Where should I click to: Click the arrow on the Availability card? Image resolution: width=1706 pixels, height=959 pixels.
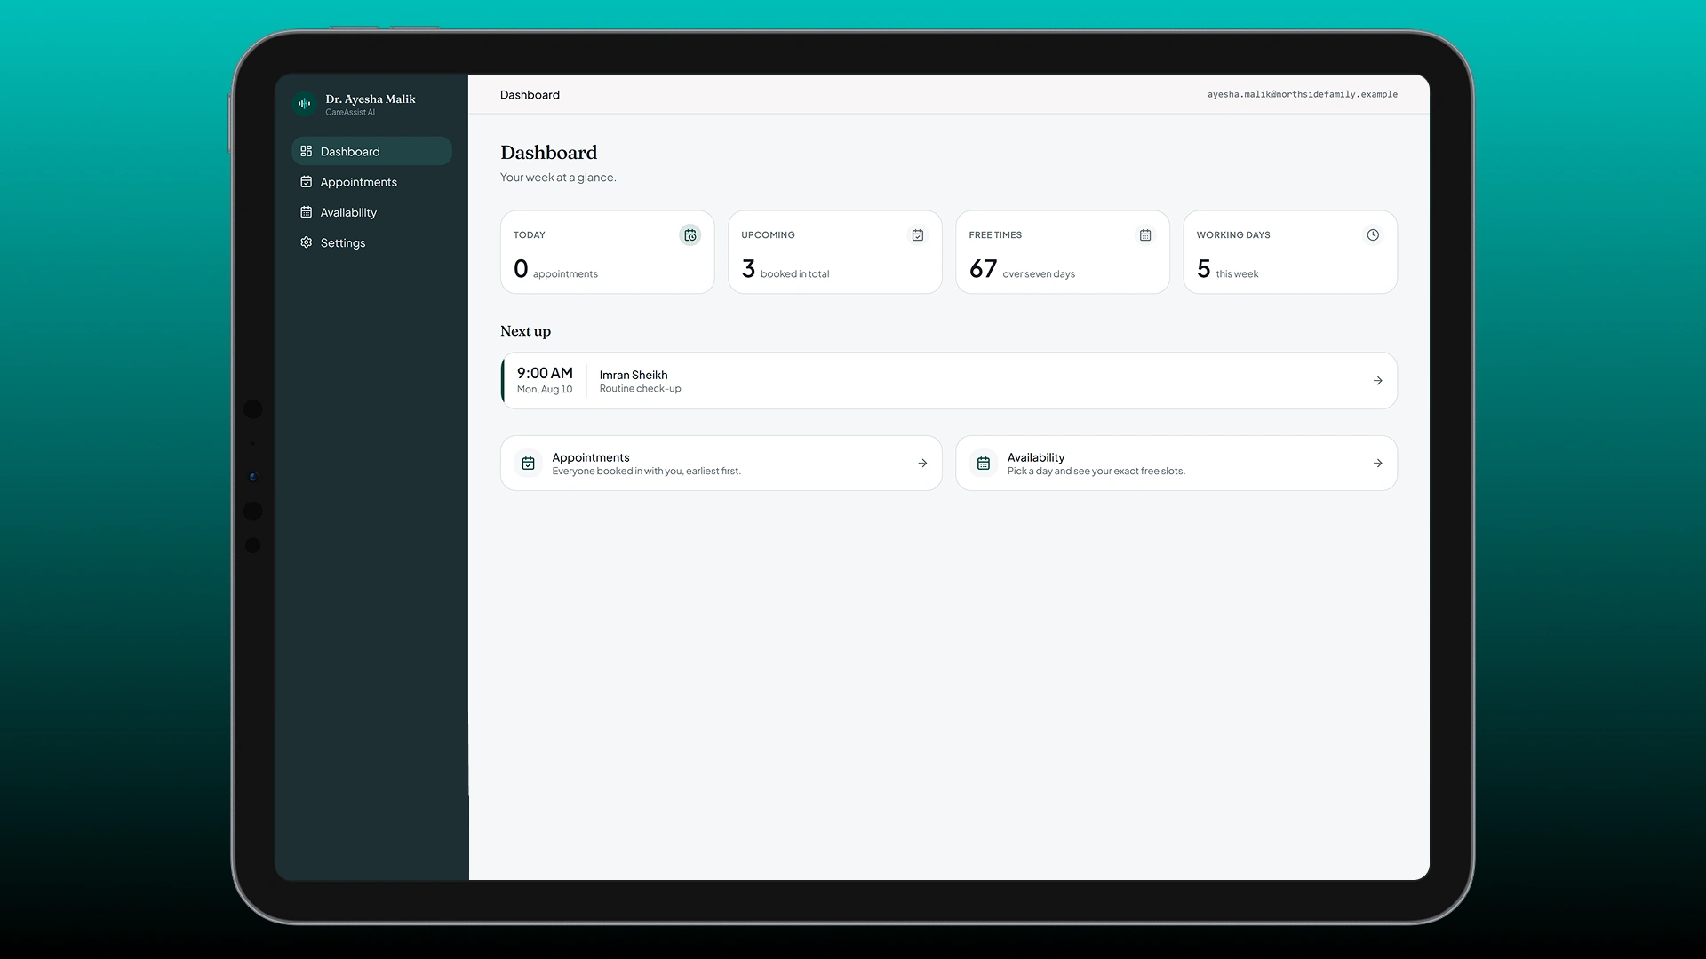1378,464
